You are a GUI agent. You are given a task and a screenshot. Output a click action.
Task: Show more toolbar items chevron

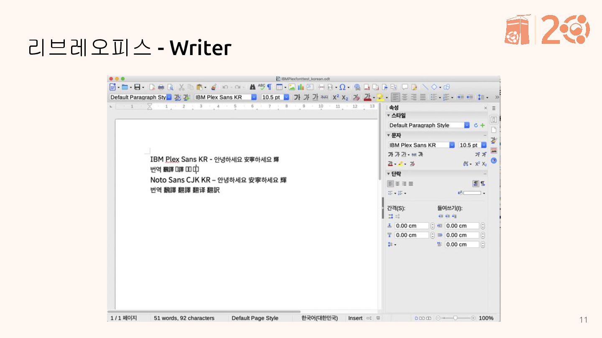[x=497, y=97]
